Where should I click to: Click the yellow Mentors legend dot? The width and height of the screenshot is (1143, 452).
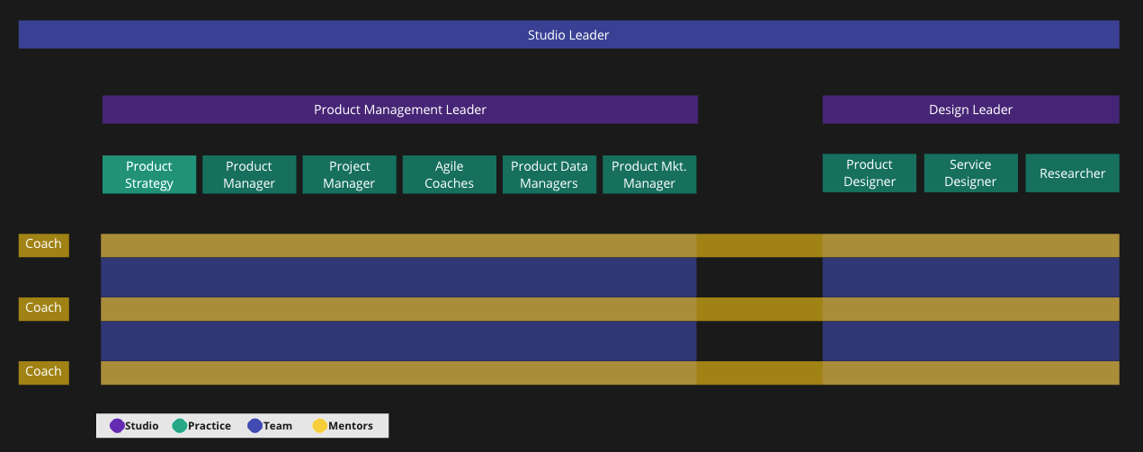coord(320,426)
